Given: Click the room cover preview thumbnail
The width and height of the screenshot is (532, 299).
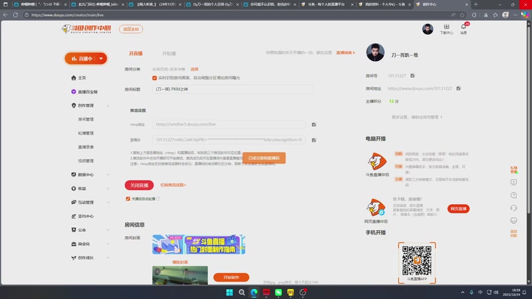Looking at the screenshot, I should coord(180,275).
